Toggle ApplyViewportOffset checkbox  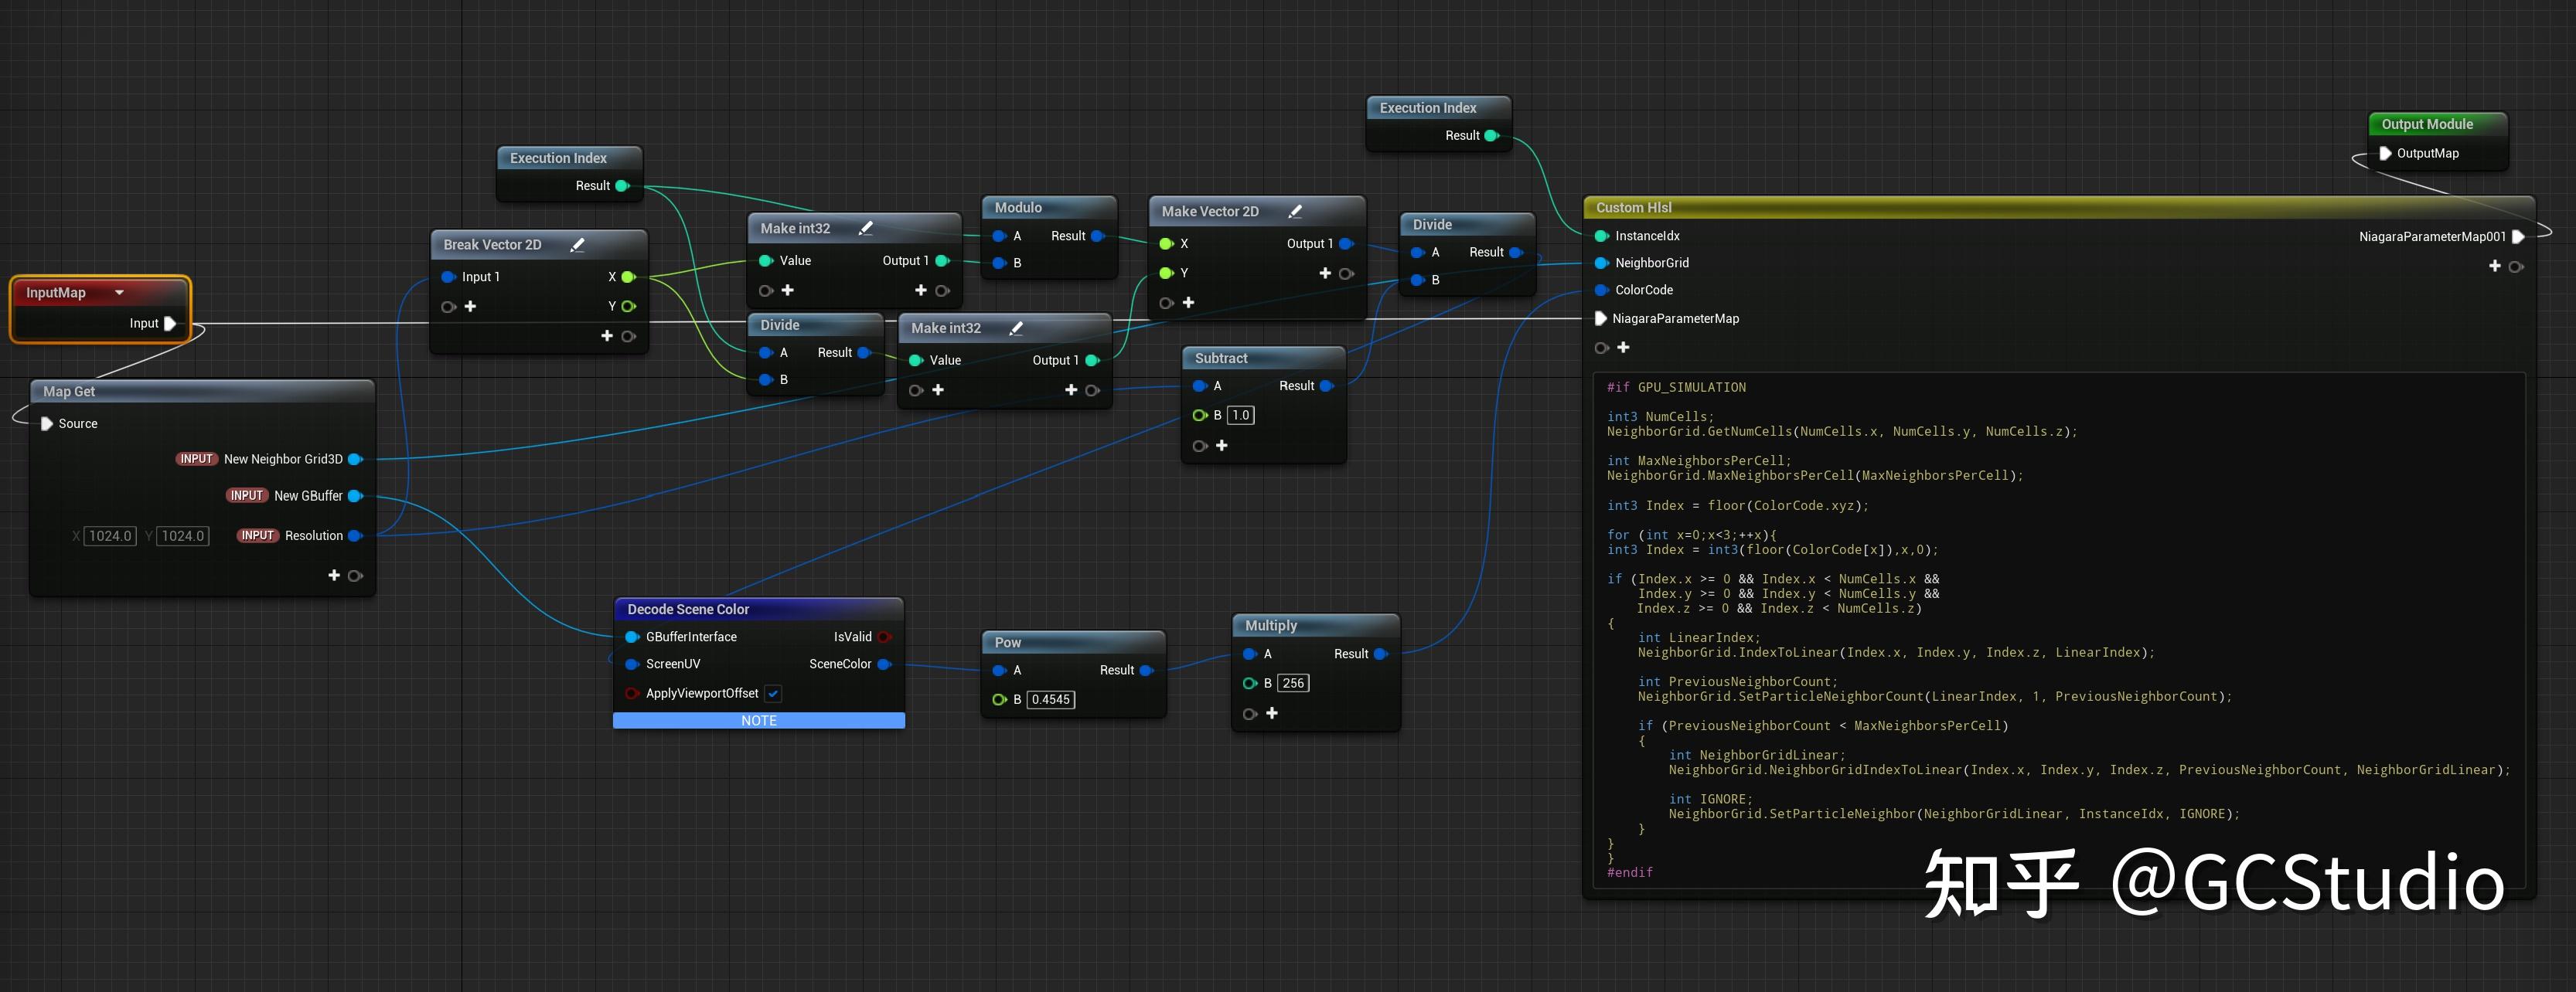tap(773, 693)
